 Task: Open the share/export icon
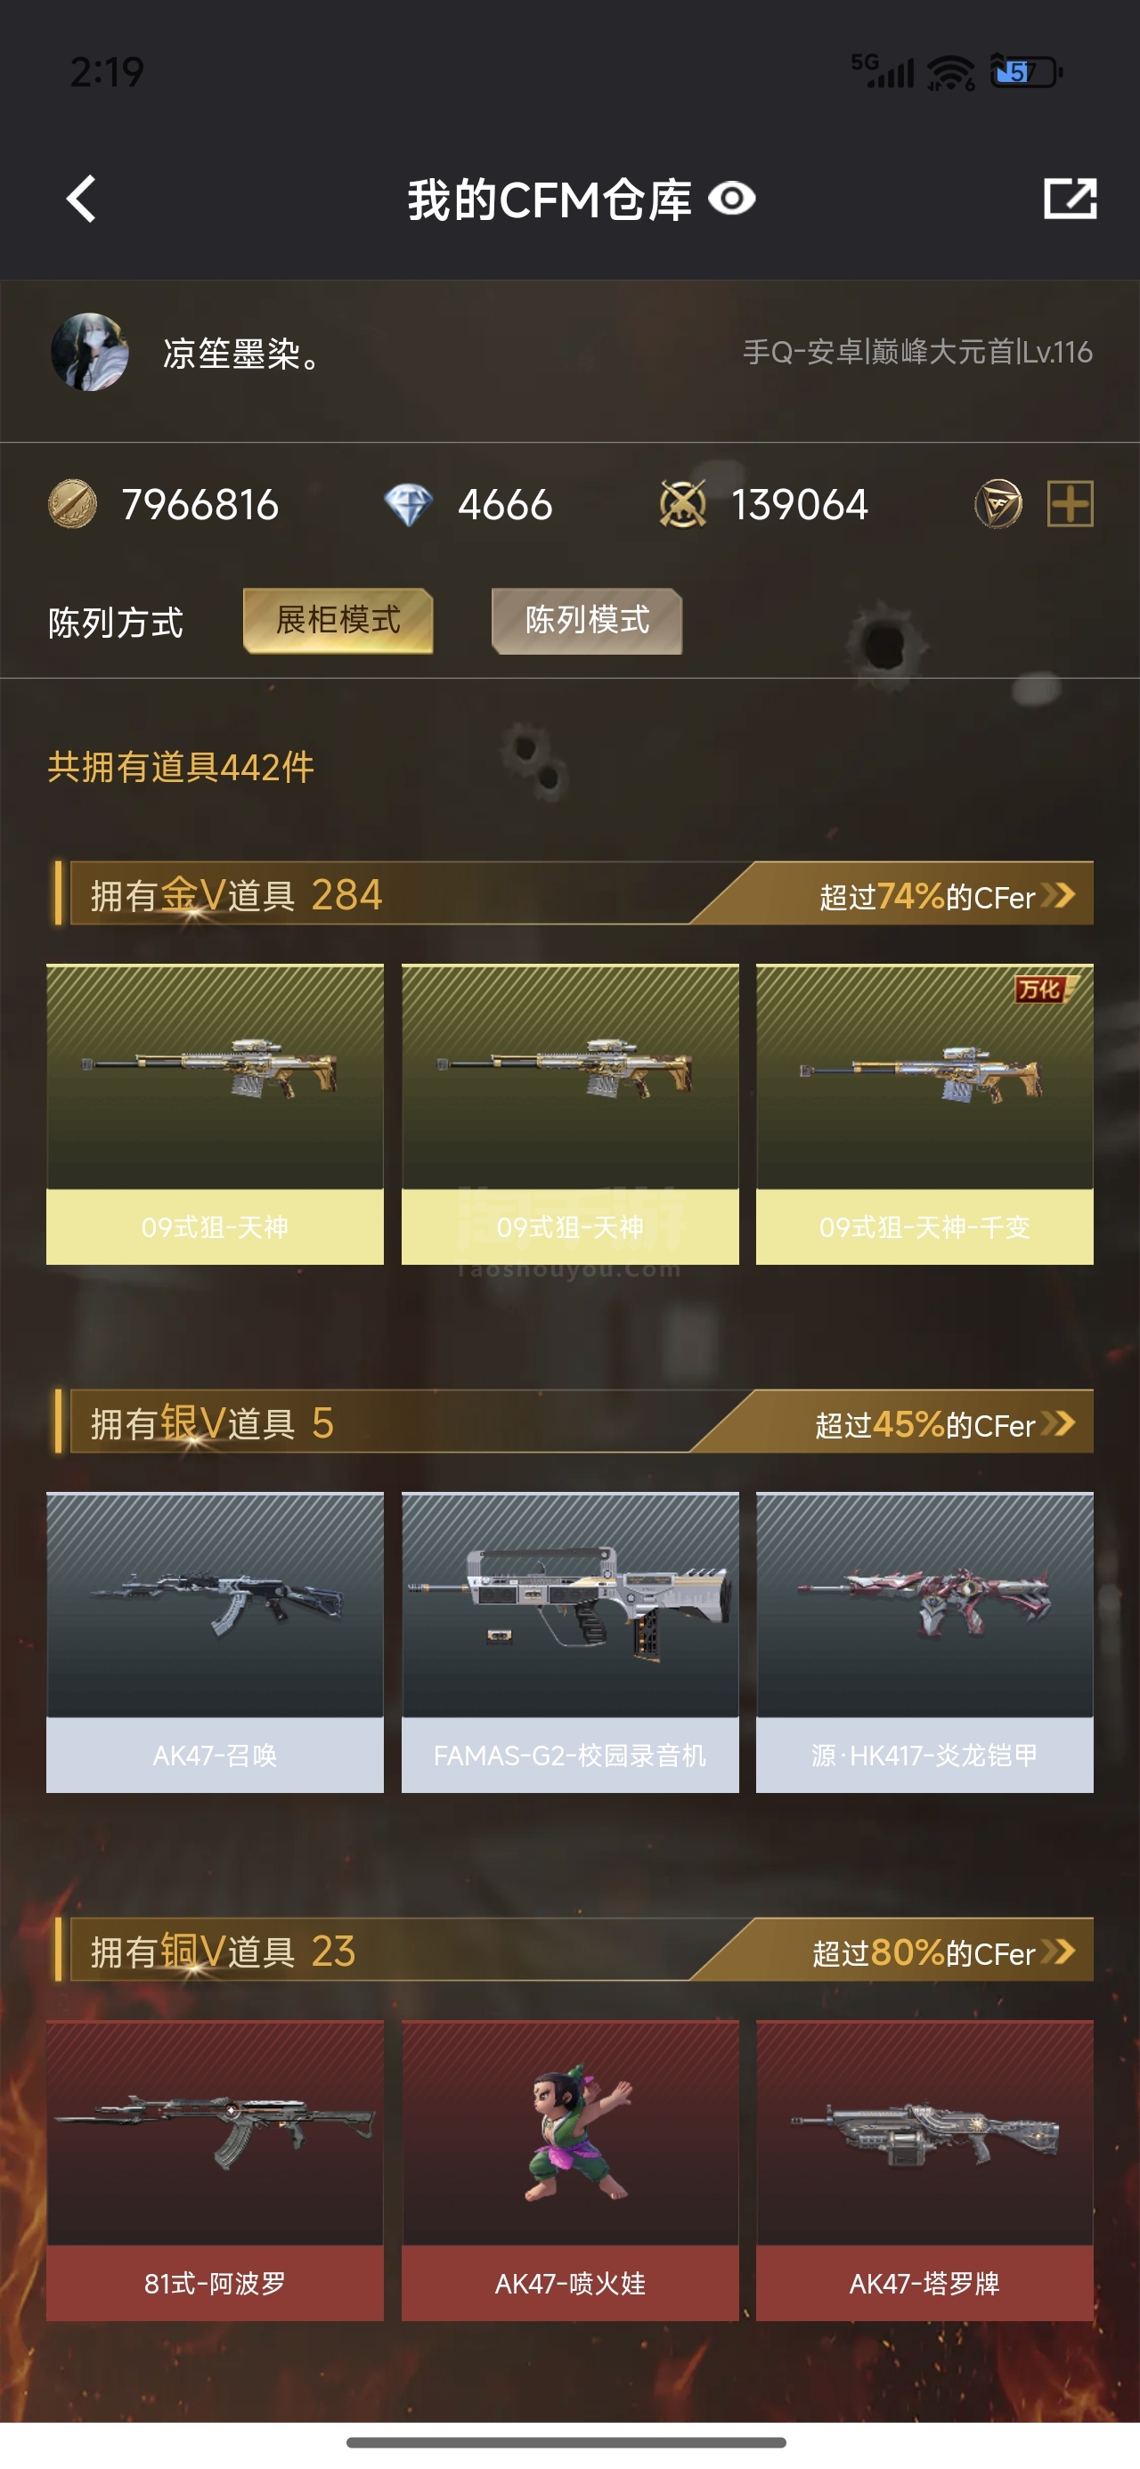click(1069, 199)
